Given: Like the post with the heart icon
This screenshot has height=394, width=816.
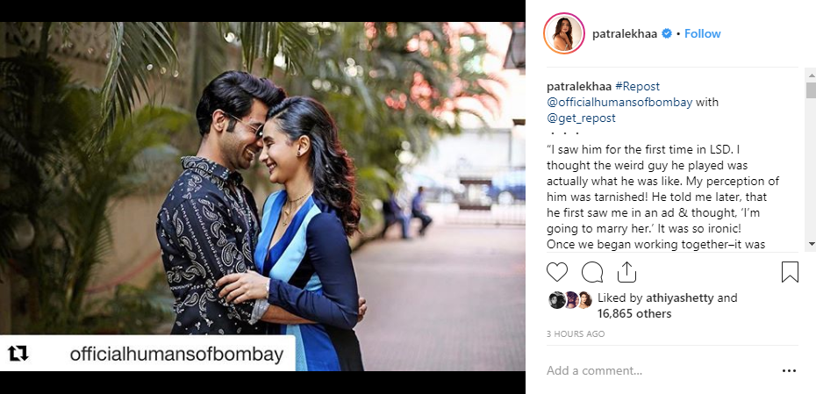Looking at the screenshot, I should point(557,272).
